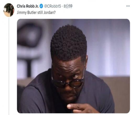Image resolution: width=131 pixels, height=115 pixels.
Task: Open Chris Robb Jr.'s profile avatar
Action: (9, 10)
